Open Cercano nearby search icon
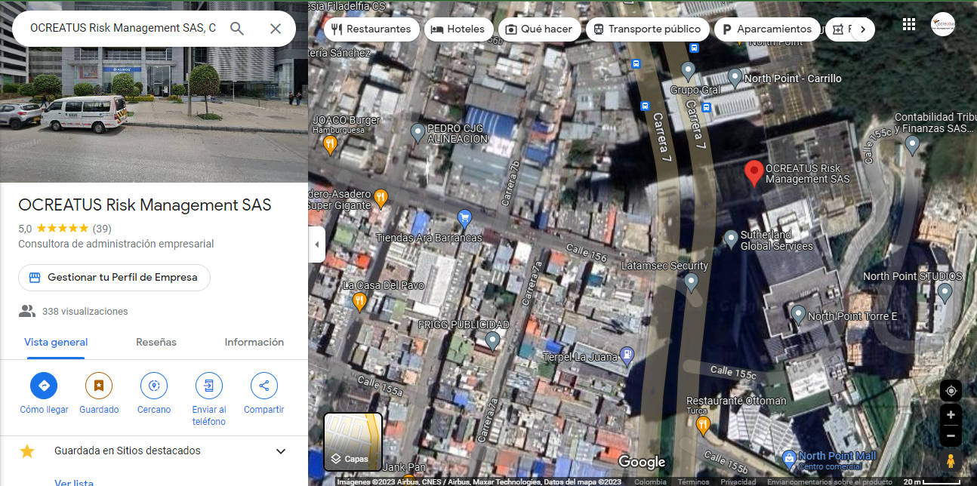The height and width of the screenshot is (486, 977). click(154, 386)
